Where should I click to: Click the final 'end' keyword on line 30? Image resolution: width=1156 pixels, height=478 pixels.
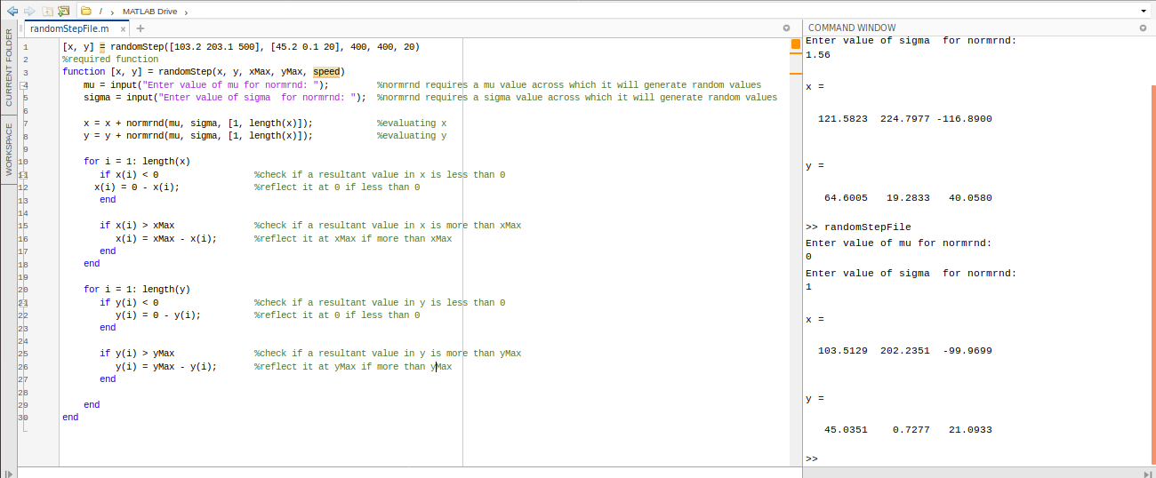click(x=70, y=418)
